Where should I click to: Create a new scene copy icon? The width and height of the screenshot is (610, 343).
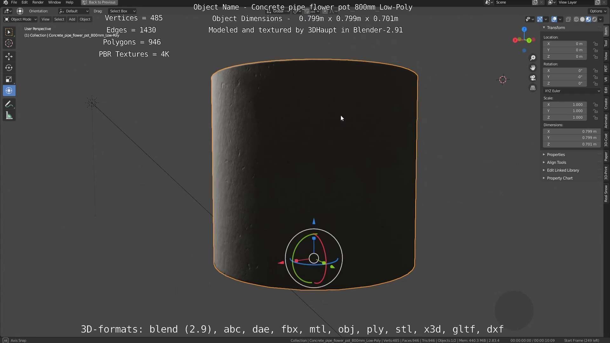(x=535, y=2)
